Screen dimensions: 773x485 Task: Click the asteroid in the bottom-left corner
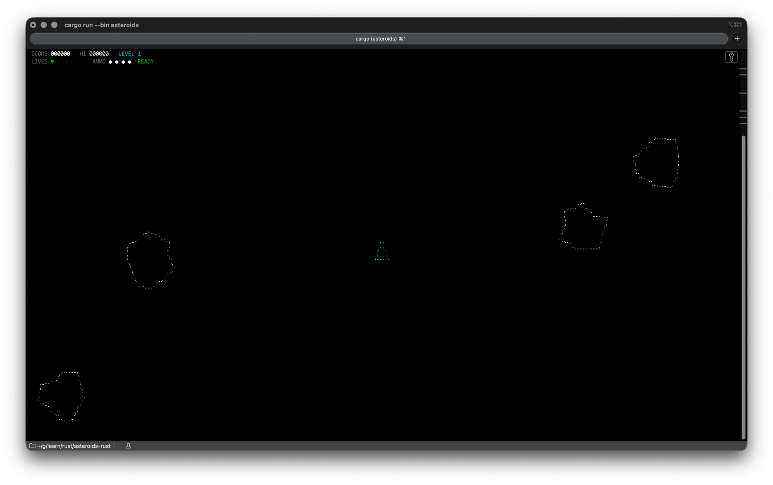click(x=61, y=397)
